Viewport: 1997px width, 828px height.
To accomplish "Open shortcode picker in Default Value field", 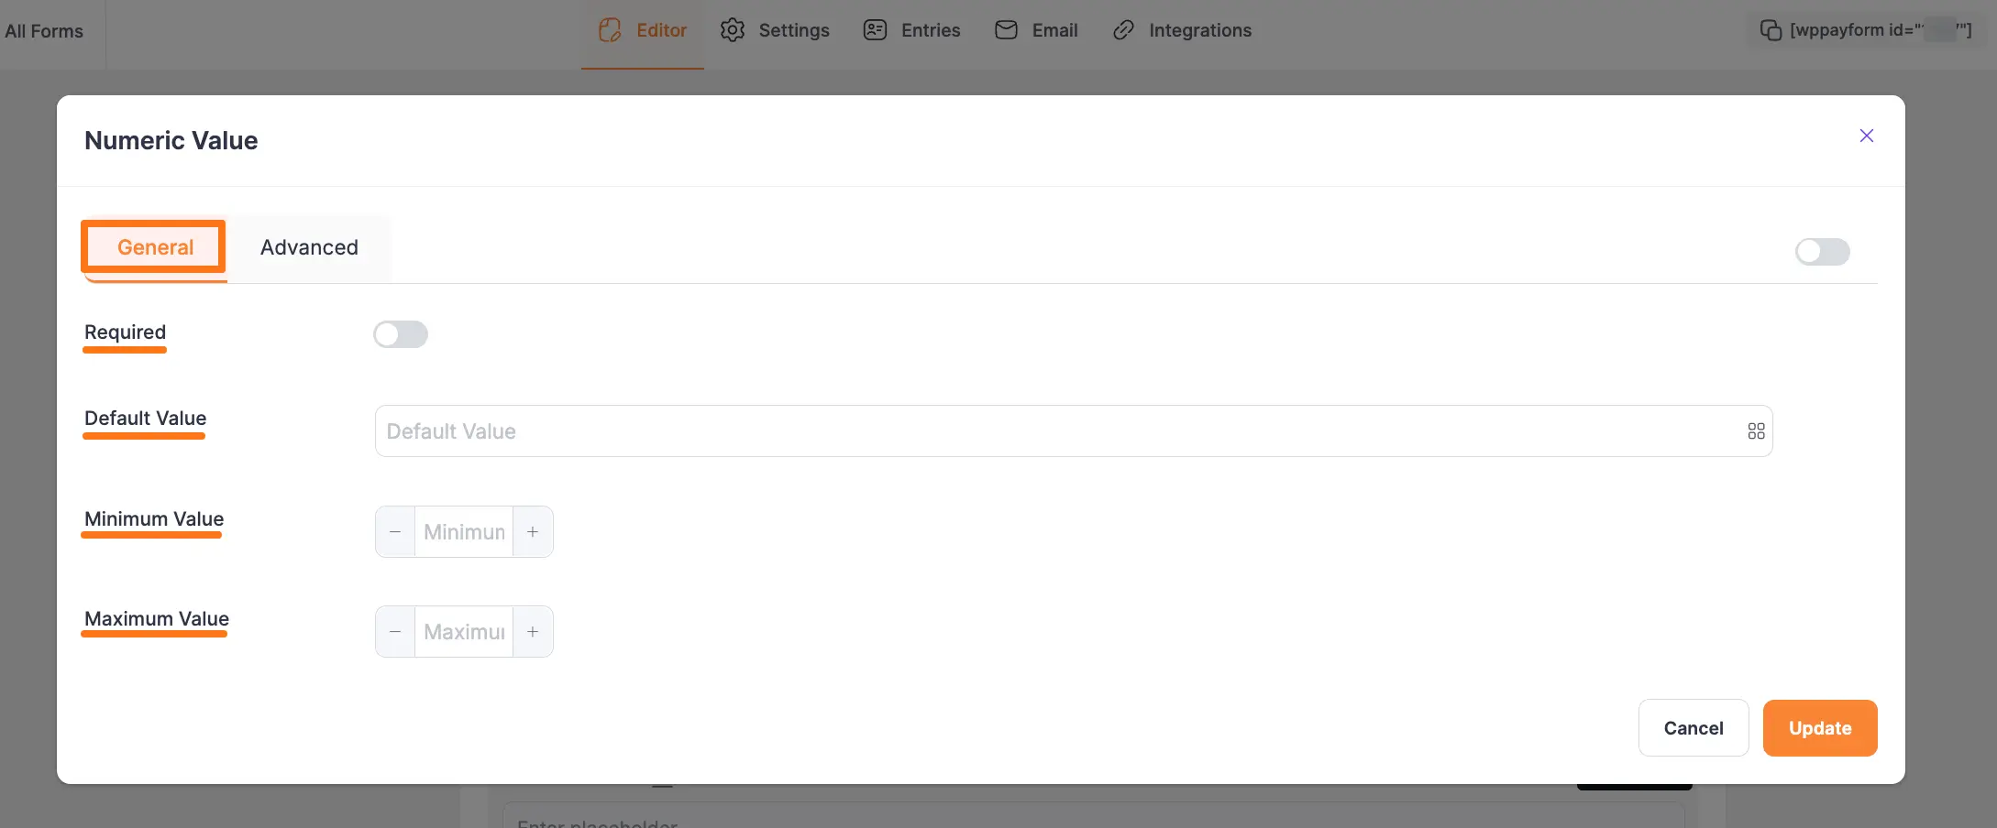I will tap(1755, 431).
